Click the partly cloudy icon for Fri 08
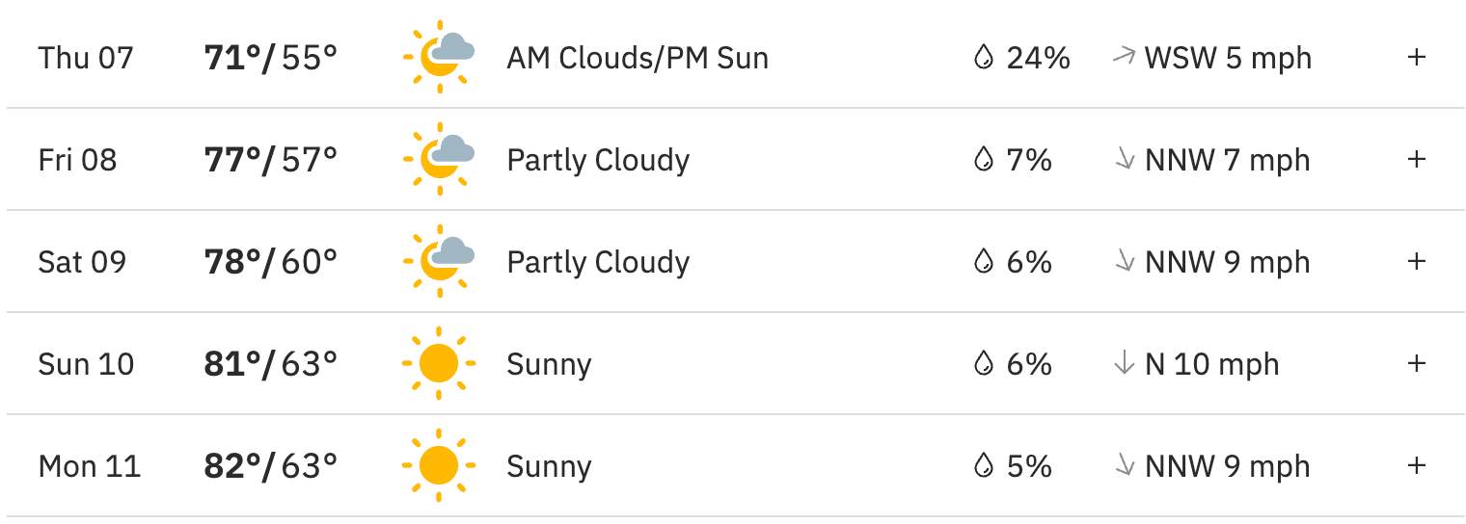The width and height of the screenshot is (1466, 524). click(x=439, y=159)
